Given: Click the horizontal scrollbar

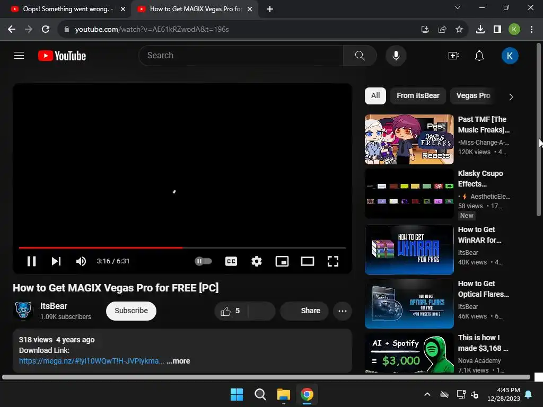Looking at the screenshot, I should tap(266, 377).
